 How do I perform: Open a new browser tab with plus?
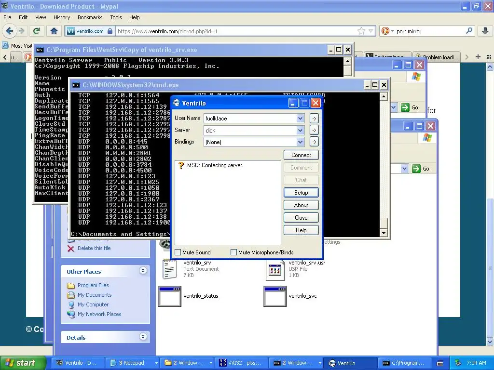tap(478, 57)
